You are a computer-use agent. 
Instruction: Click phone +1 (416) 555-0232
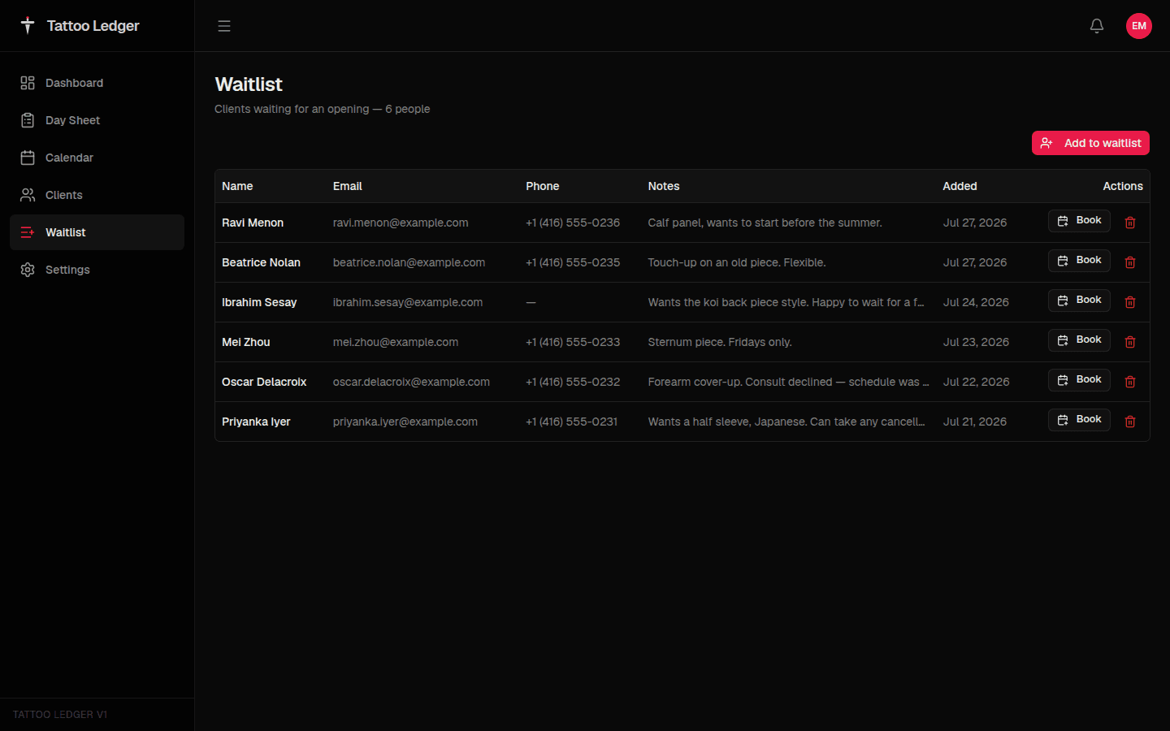coord(573,382)
